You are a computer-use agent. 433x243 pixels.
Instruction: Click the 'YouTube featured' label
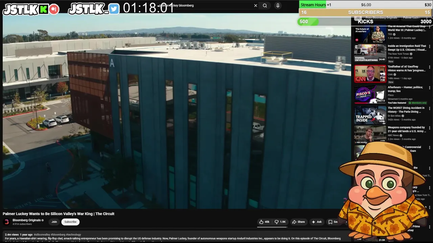[397, 103]
